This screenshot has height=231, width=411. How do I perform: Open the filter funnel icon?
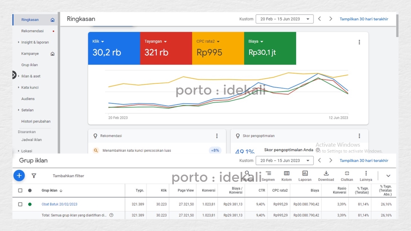click(x=34, y=176)
